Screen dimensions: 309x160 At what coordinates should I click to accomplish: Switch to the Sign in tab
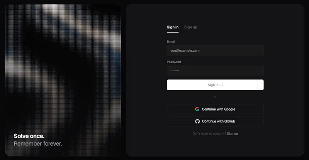(173, 27)
